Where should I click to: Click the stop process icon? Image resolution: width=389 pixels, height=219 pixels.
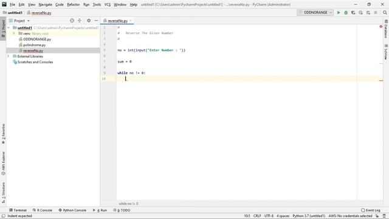tap(376, 12)
